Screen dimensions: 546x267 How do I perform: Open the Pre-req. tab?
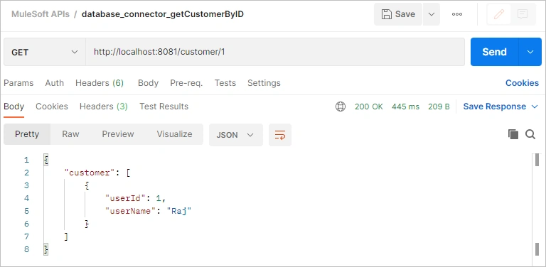point(186,83)
